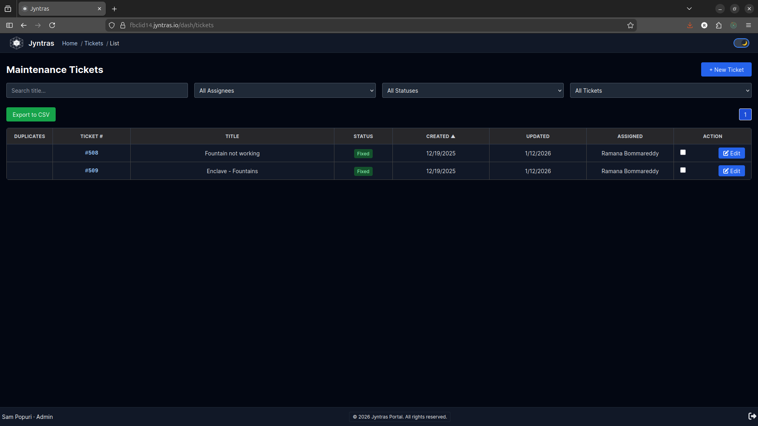
Task: Check the checkbox for ticket #509
Action: (x=683, y=170)
